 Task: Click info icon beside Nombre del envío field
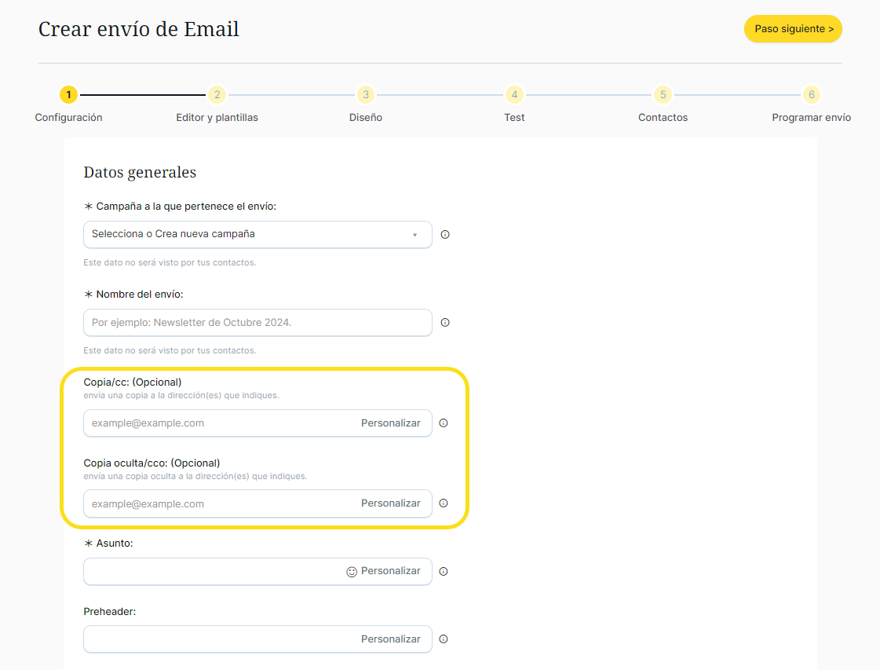(x=445, y=323)
